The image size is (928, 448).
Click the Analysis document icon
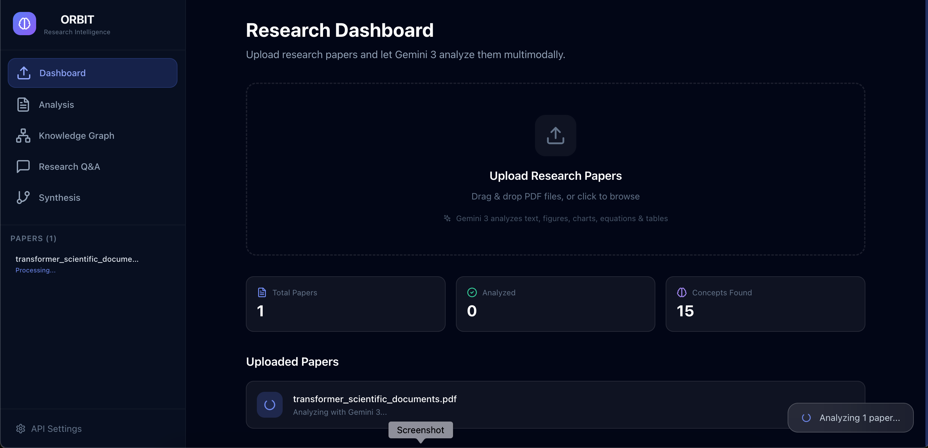point(23,105)
